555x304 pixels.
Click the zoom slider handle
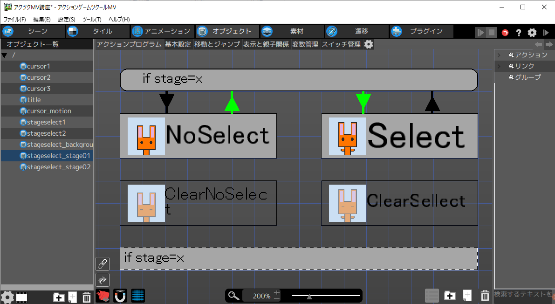point(309,297)
